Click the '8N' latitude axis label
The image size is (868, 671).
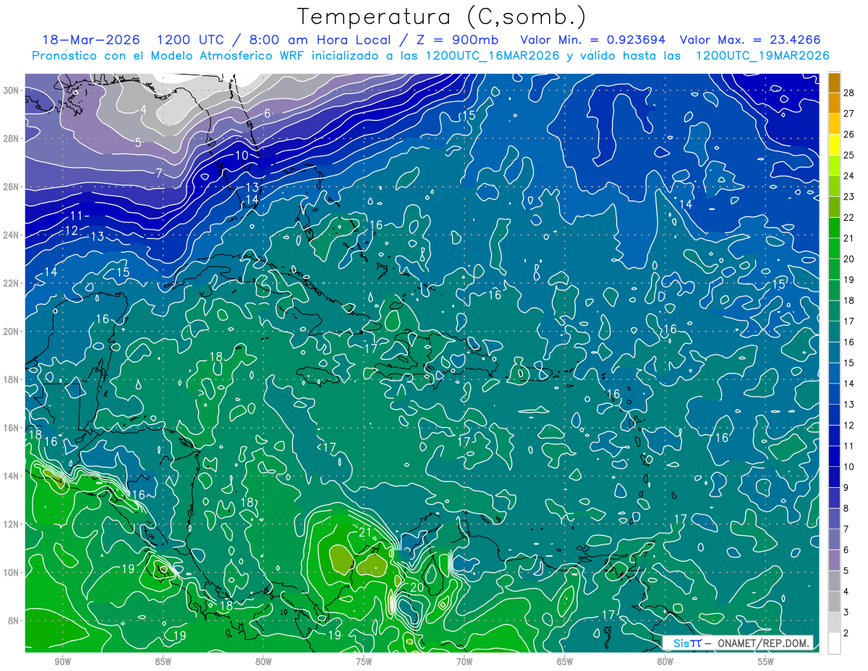pos(13,621)
